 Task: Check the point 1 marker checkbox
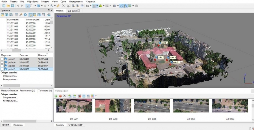pos(2,59)
